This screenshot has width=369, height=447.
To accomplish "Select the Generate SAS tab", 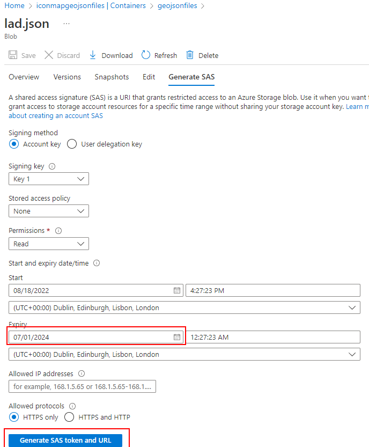I will [x=191, y=77].
